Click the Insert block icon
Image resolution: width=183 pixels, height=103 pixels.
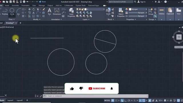coord(108,11)
